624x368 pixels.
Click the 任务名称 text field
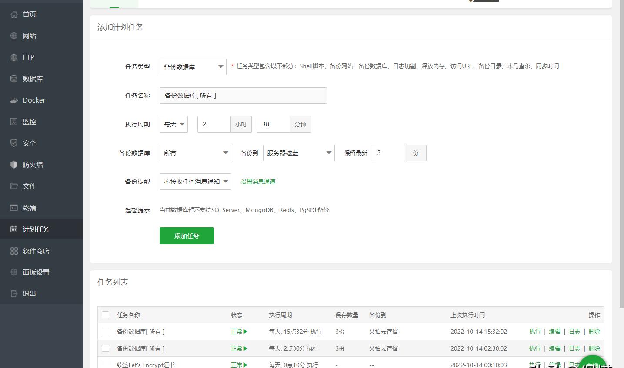coord(243,96)
